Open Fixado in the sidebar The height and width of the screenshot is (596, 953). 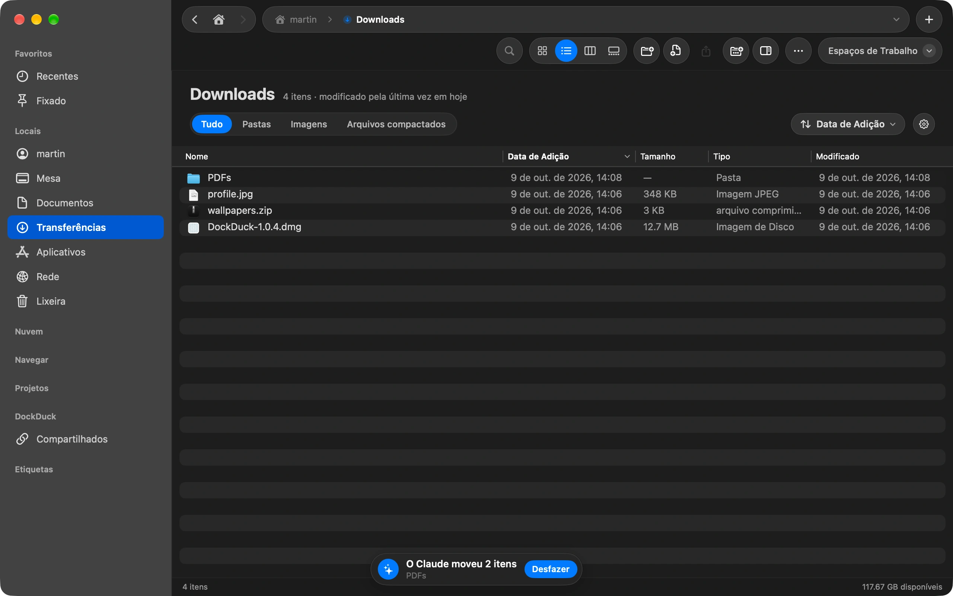pos(86,101)
